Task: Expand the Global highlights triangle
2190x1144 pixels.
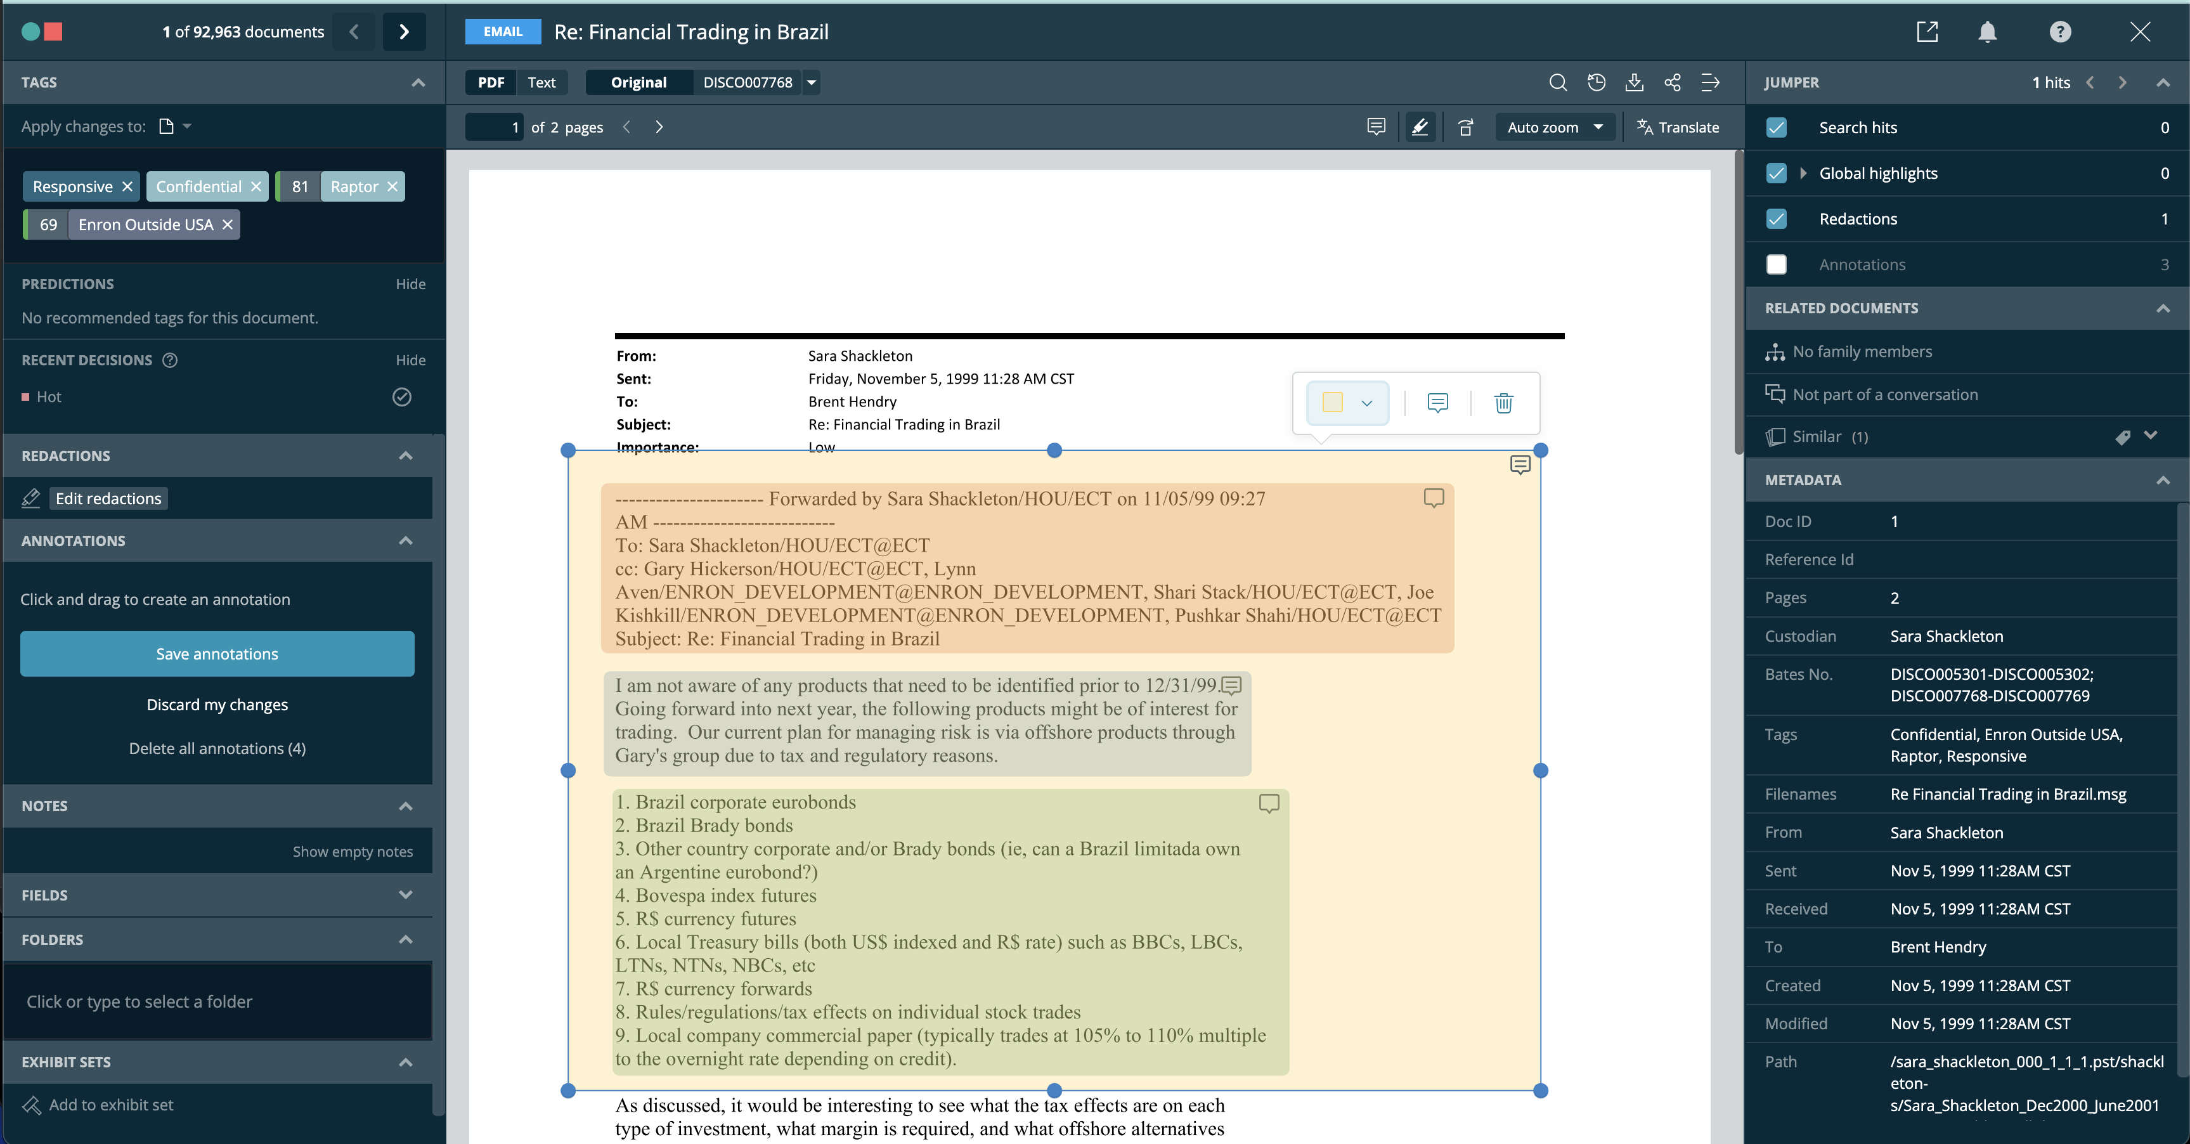Action: tap(1803, 174)
